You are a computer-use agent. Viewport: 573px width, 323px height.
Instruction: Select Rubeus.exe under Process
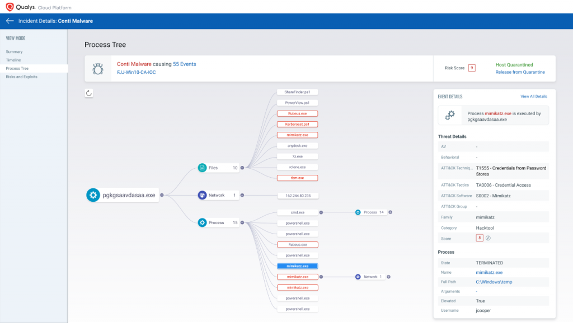click(298, 245)
